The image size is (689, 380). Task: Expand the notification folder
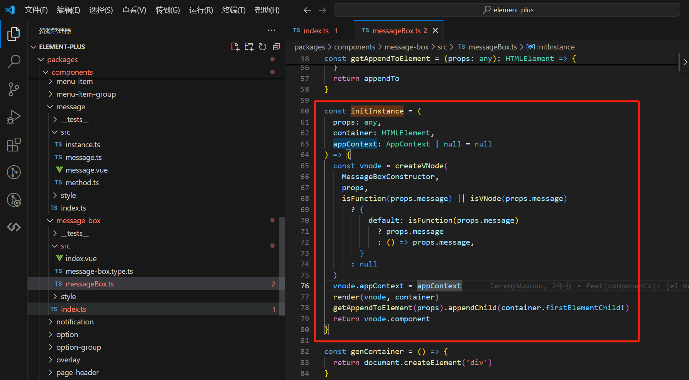click(75, 322)
